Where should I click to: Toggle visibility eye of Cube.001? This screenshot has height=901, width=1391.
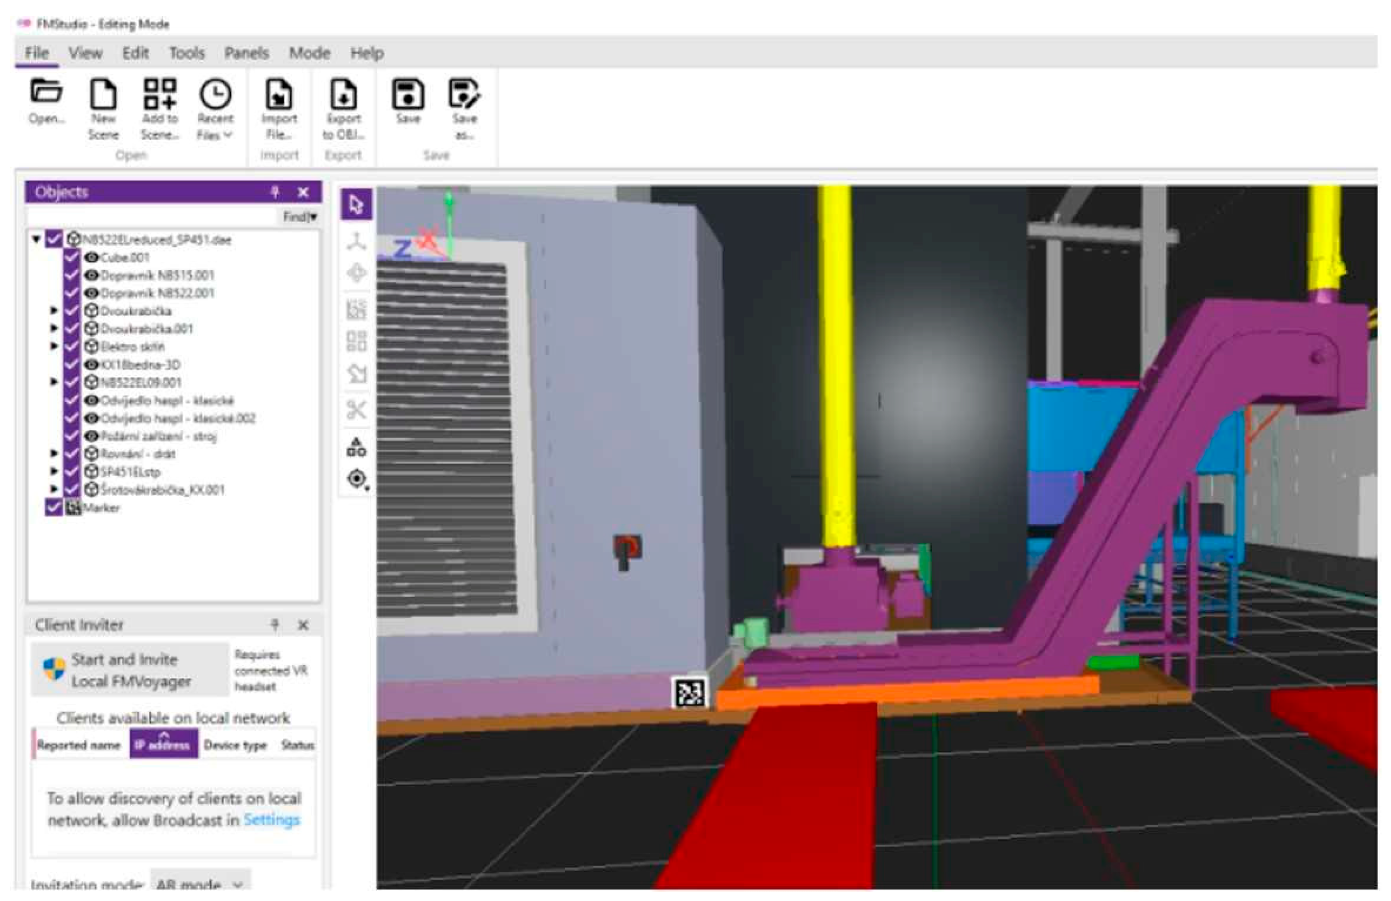[x=92, y=258]
